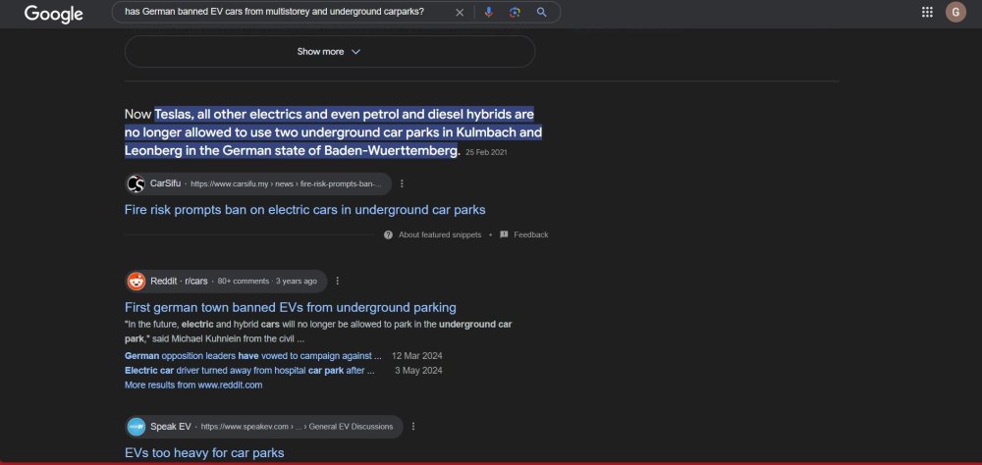The image size is (982, 465).
Task: Click the Reddit favicon icon
Action: tap(136, 281)
